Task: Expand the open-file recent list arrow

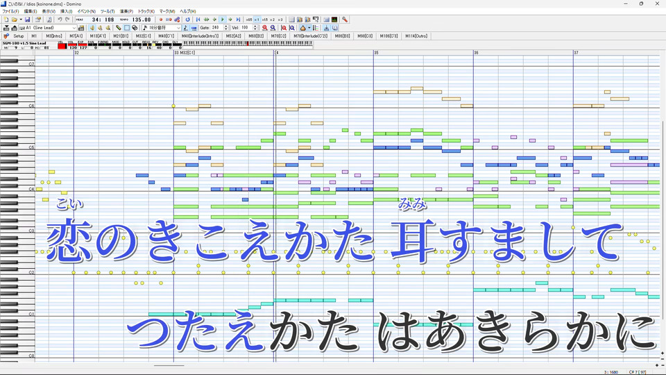Action: click(x=21, y=19)
